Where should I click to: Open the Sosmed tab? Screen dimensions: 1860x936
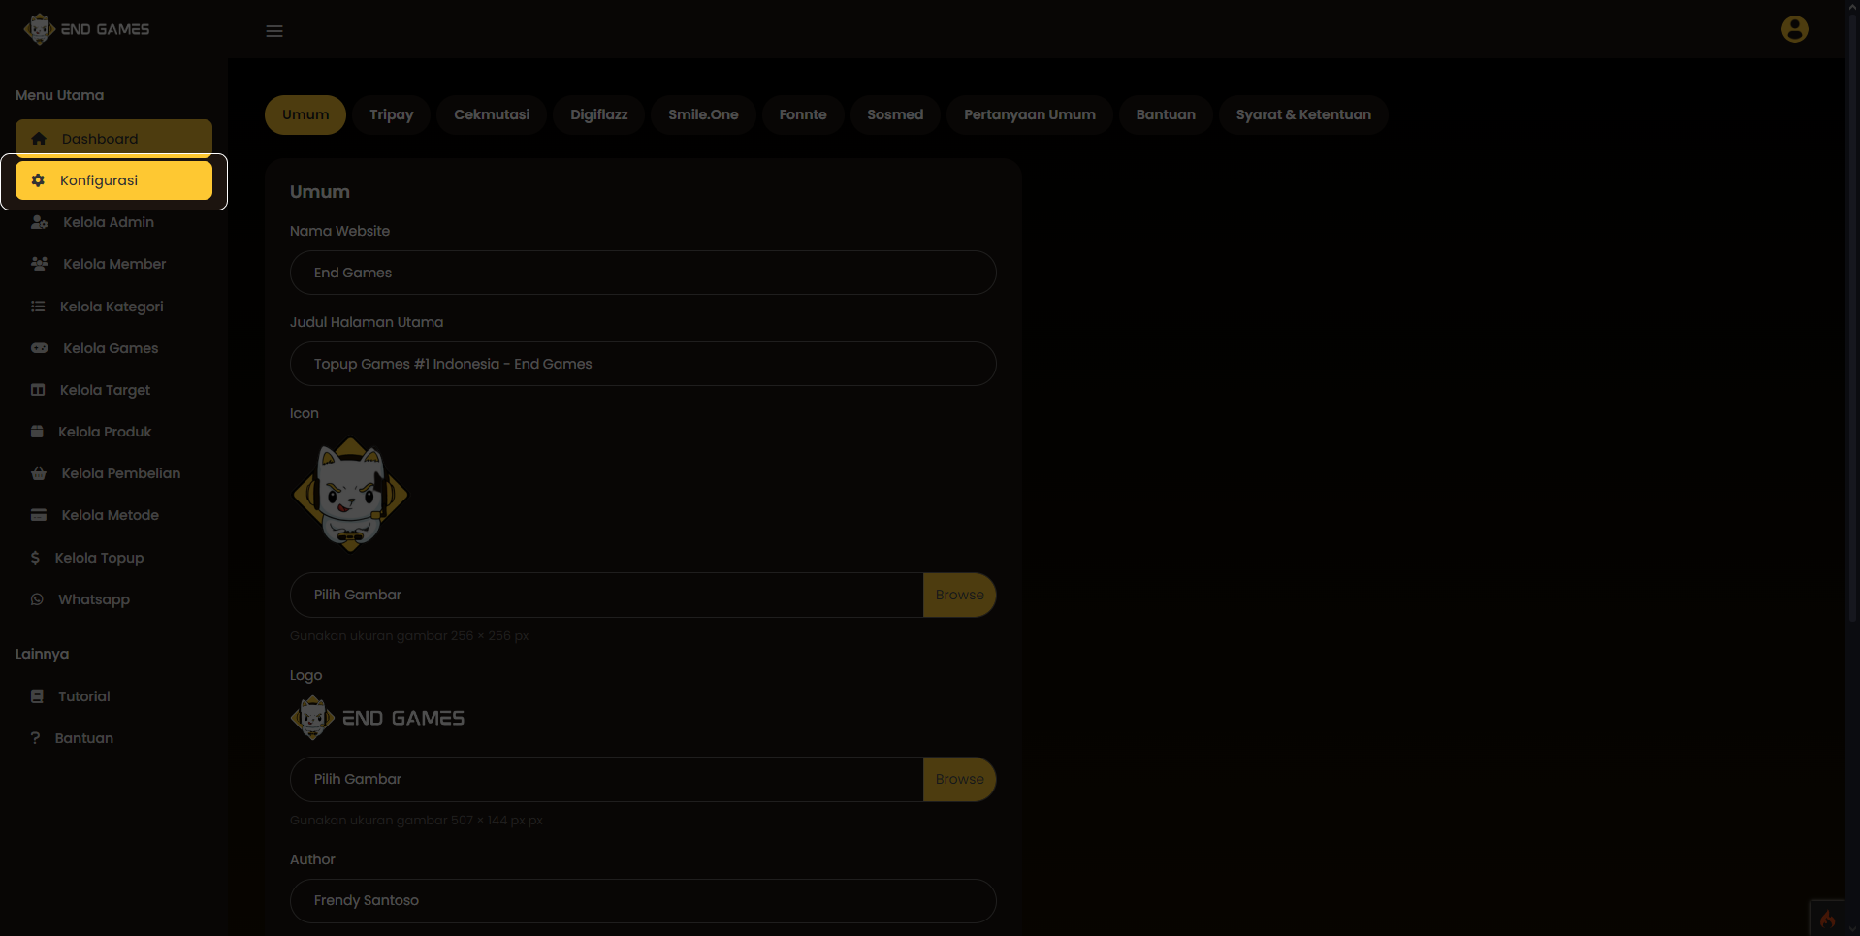coord(895,114)
